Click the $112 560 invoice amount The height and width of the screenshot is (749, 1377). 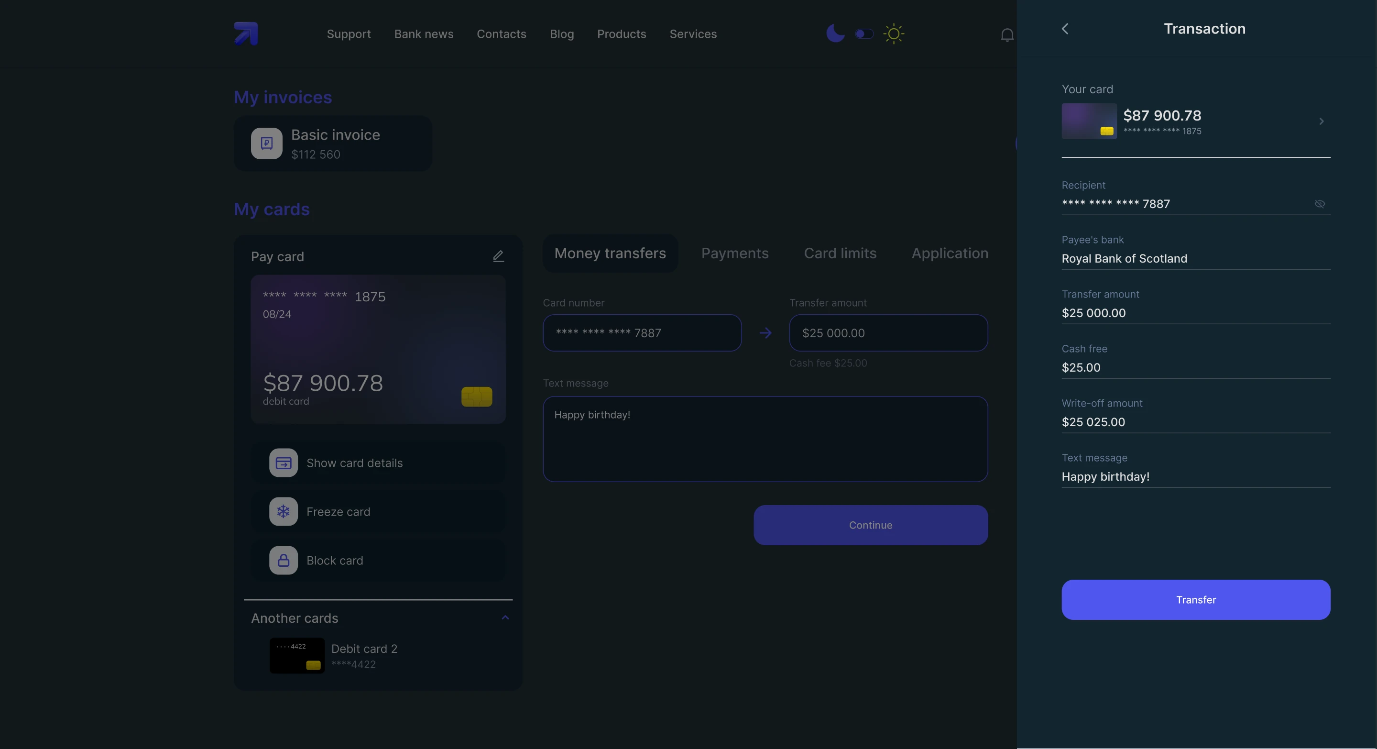tap(316, 154)
